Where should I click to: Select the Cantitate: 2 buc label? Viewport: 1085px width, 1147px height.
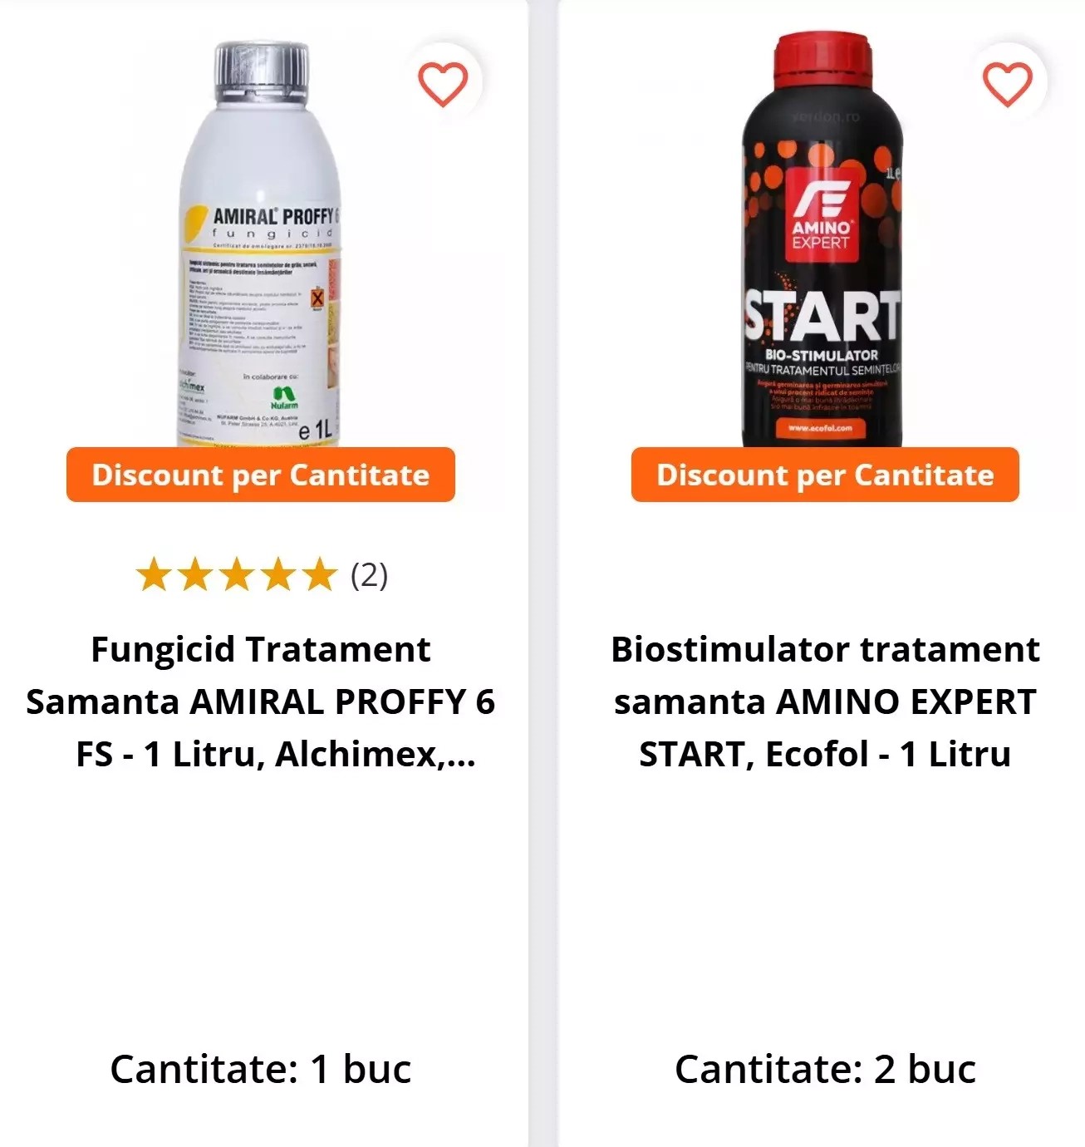pos(825,1069)
